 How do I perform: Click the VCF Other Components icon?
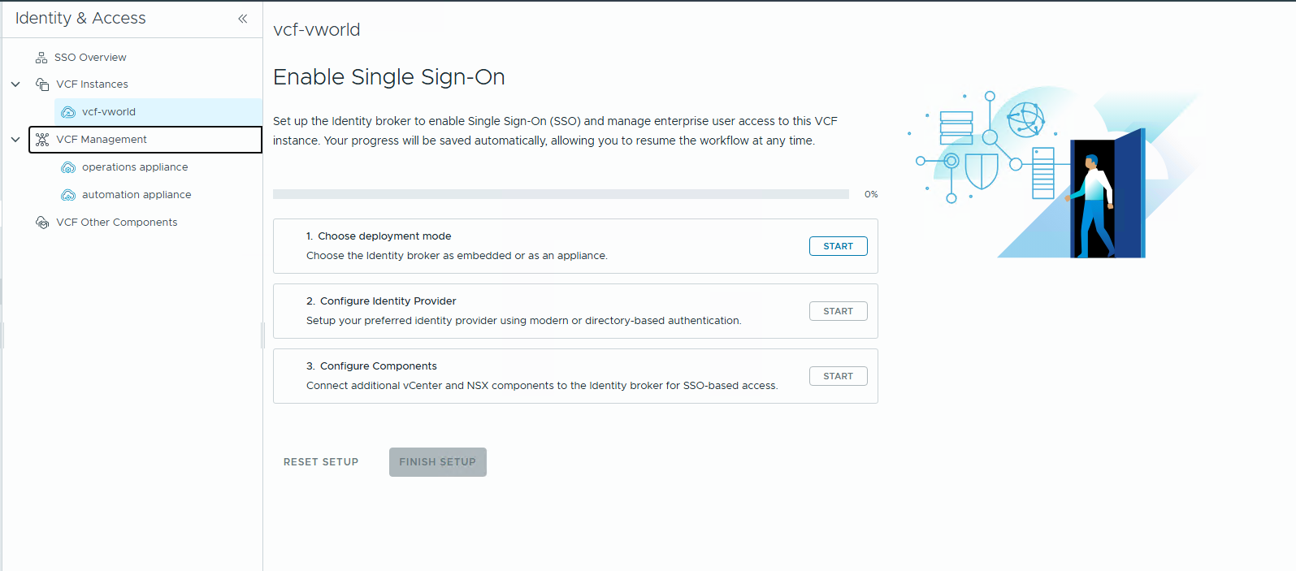(x=42, y=223)
